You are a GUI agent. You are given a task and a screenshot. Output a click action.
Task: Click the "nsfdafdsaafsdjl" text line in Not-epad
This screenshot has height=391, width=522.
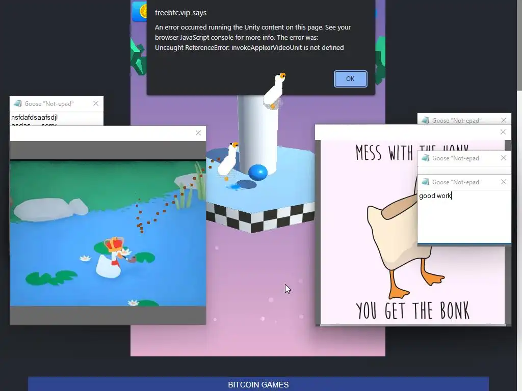click(x=34, y=118)
